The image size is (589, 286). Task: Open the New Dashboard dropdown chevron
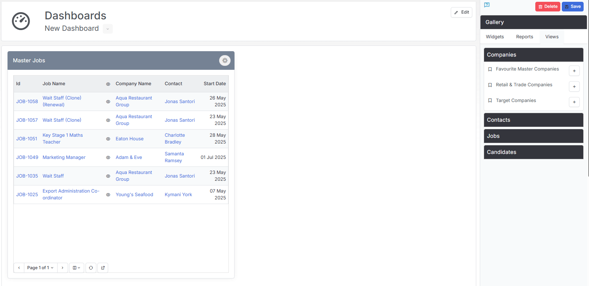pos(108,29)
